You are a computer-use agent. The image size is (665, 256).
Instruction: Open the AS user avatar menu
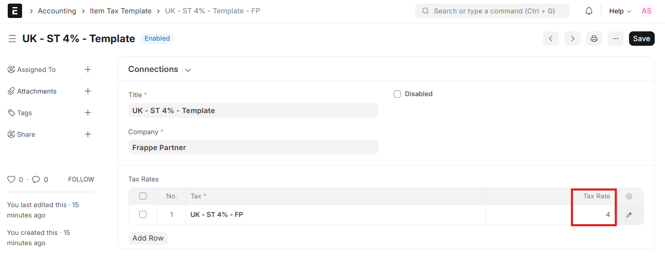coord(646,11)
